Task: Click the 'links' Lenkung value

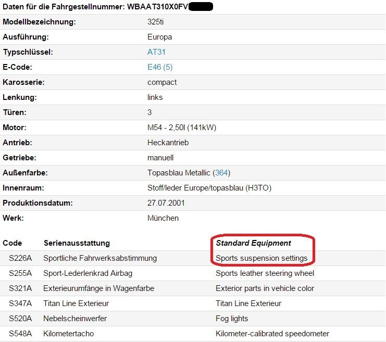Action: pos(155,97)
